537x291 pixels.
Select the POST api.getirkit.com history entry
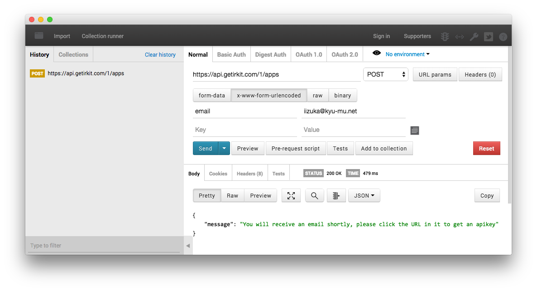click(x=105, y=73)
